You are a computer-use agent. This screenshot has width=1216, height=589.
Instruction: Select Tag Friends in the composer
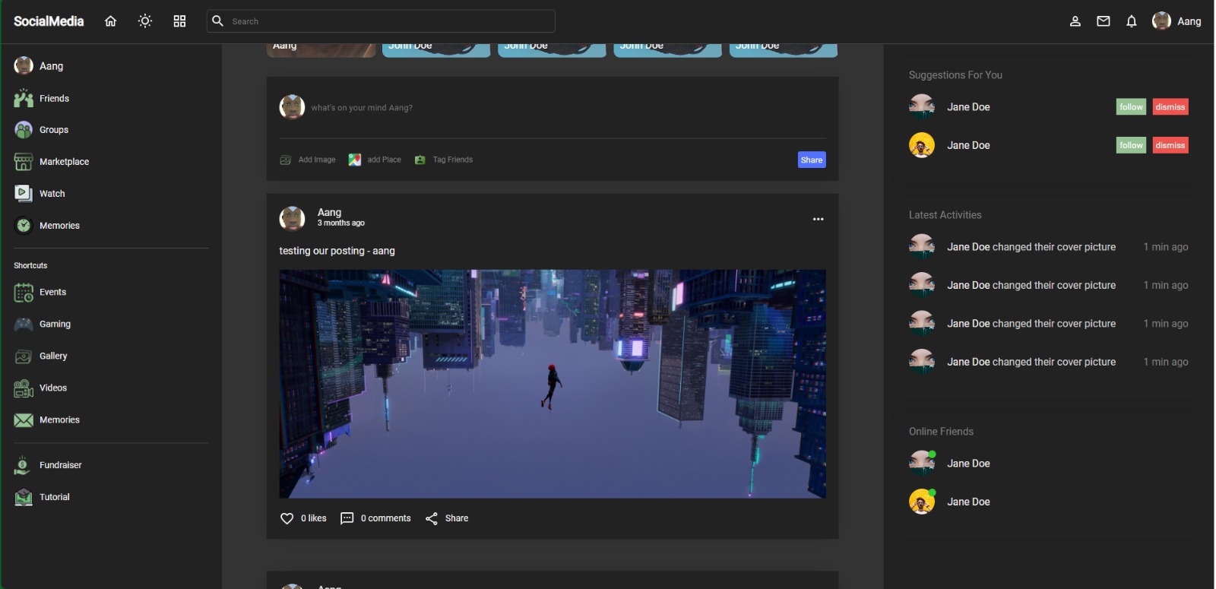click(x=444, y=160)
